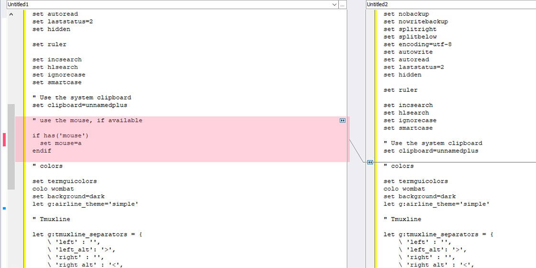This screenshot has height=268, width=536.
Task: Click the "set mouse=a" line
Action: [x=61, y=143]
